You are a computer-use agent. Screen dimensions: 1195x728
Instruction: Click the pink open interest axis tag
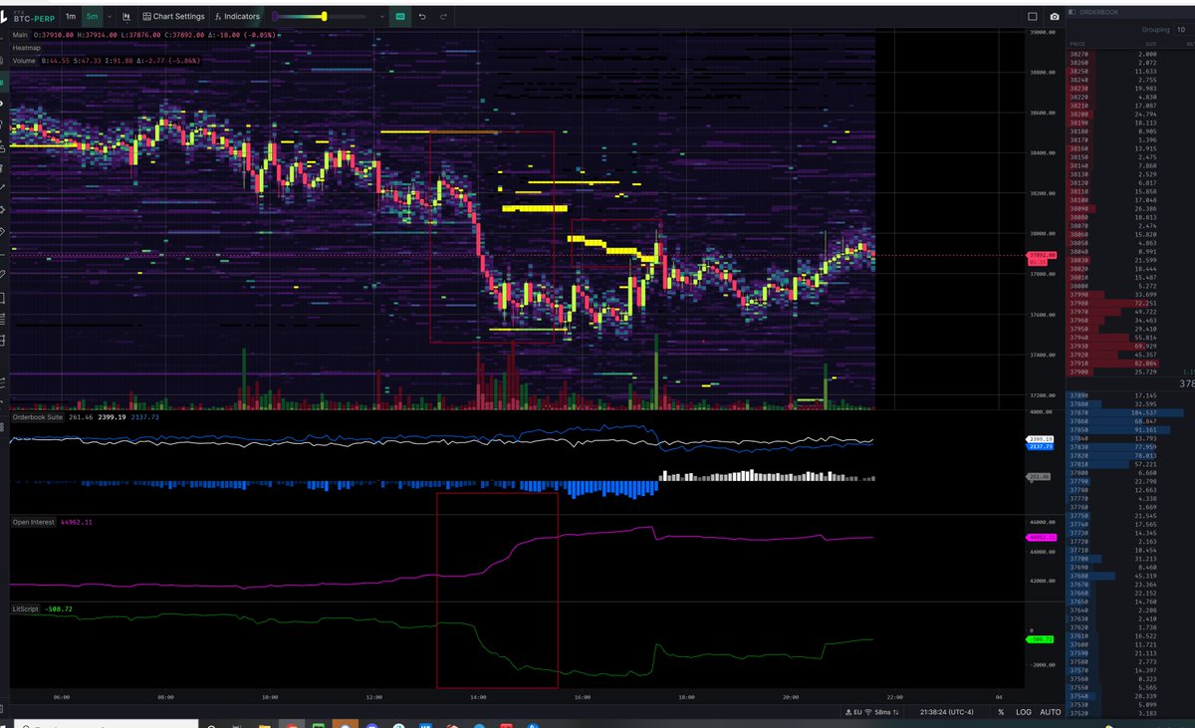(x=1042, y=538)
